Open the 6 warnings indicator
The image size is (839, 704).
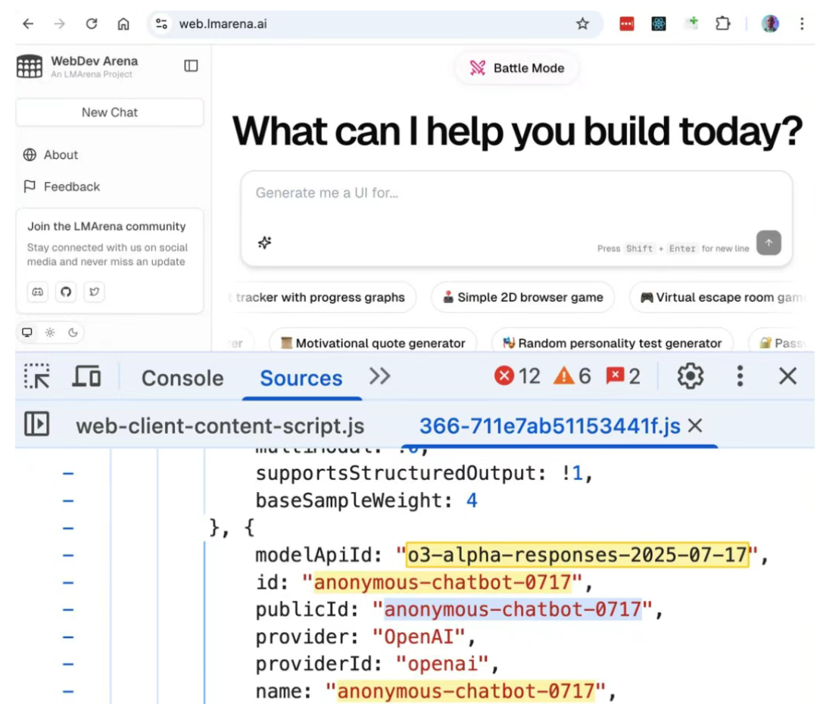tap(572, 376)
